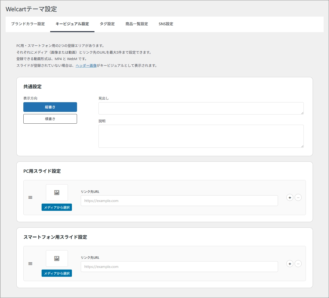Click the 説明 description text area

(x=201, y=136)
